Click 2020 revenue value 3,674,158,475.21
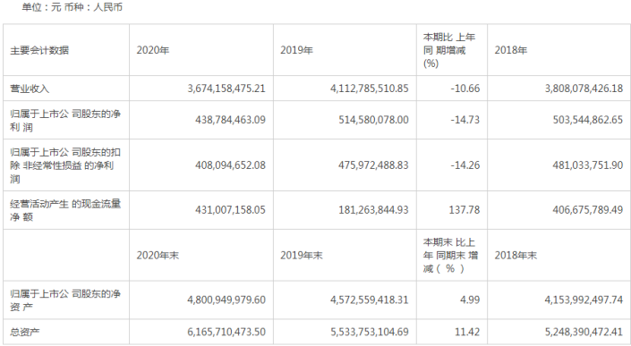This screenshot has height=346, width=631. (x=226, y=89)
